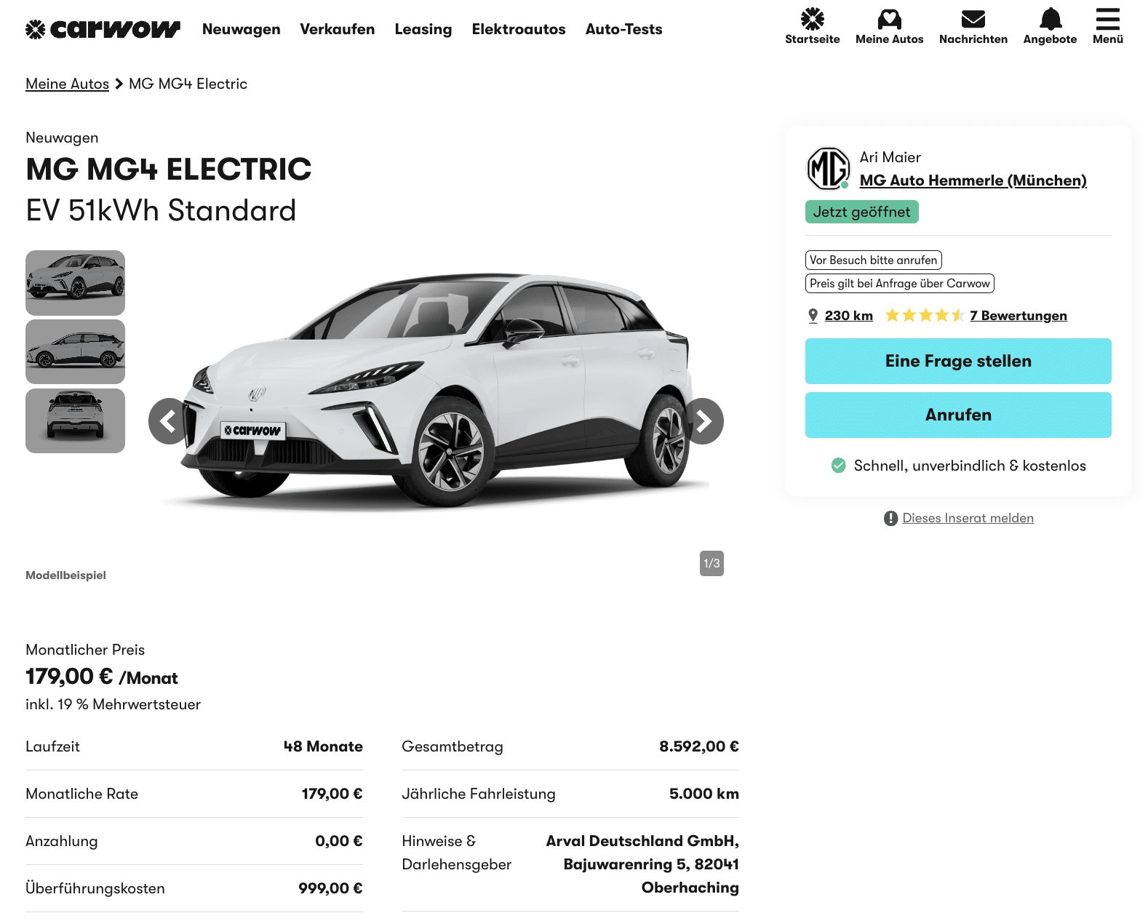Click the Ari Maier contact name
Viewport: 1148px width, 921px height.
pos(890,157)
